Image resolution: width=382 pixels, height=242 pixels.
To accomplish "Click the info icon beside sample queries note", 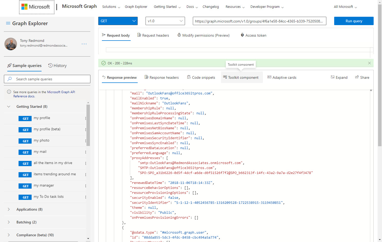I will pyautogui.click(x=9, y=92).
